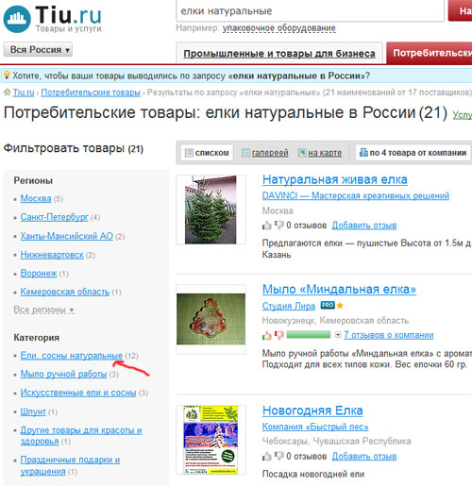Show results на карте

(320, 153)
